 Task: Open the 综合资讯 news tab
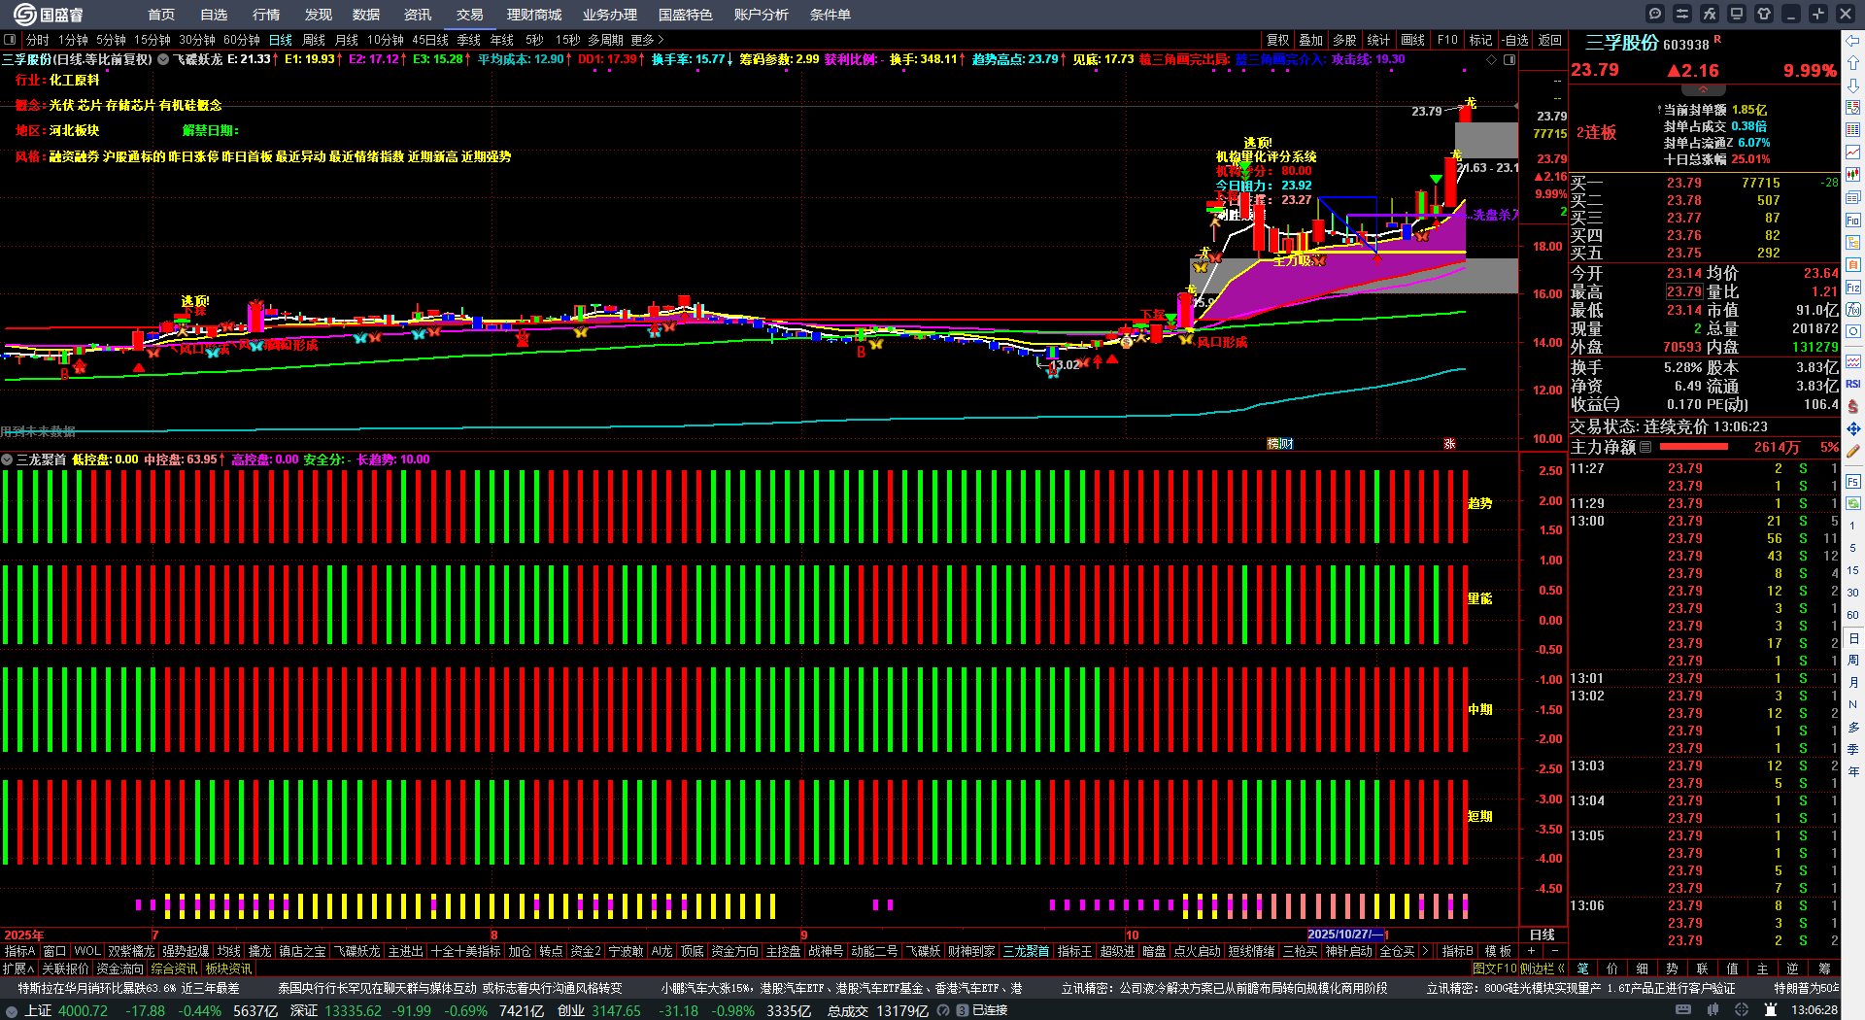click(x=175, y=969)
